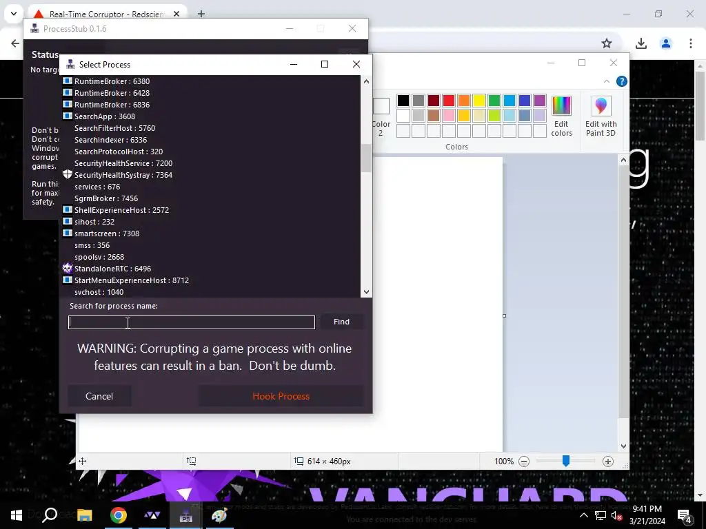
Task: Click process list scroll up arrow
Action: tap(366, 81)
